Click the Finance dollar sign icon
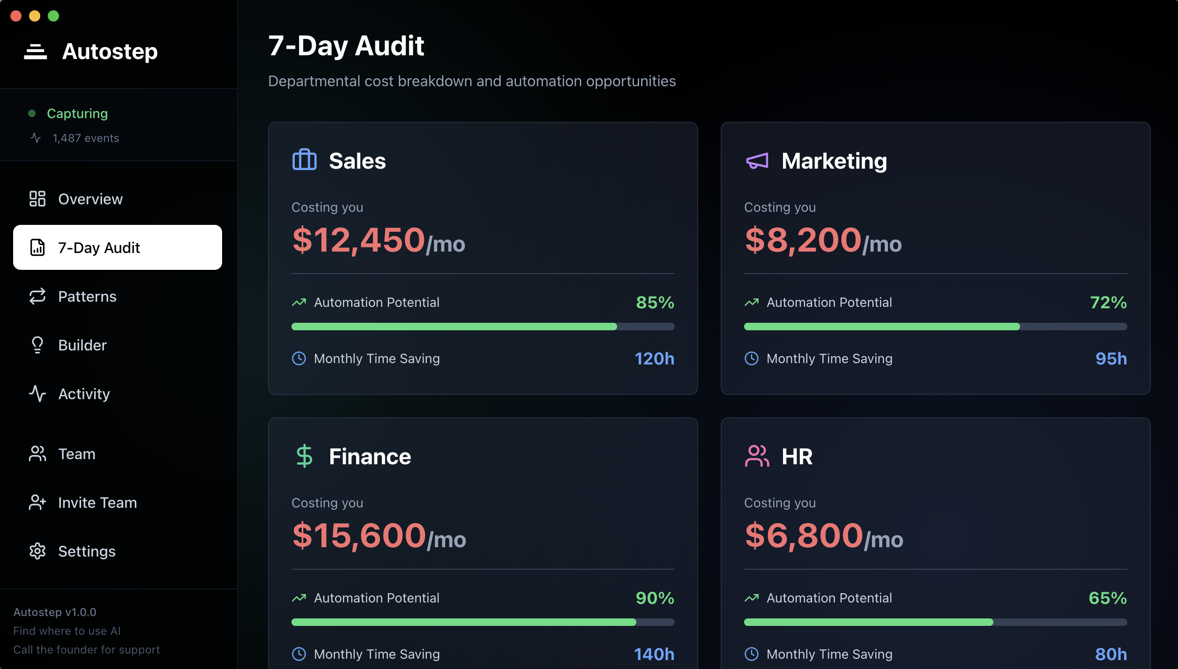 click(305, 456)
